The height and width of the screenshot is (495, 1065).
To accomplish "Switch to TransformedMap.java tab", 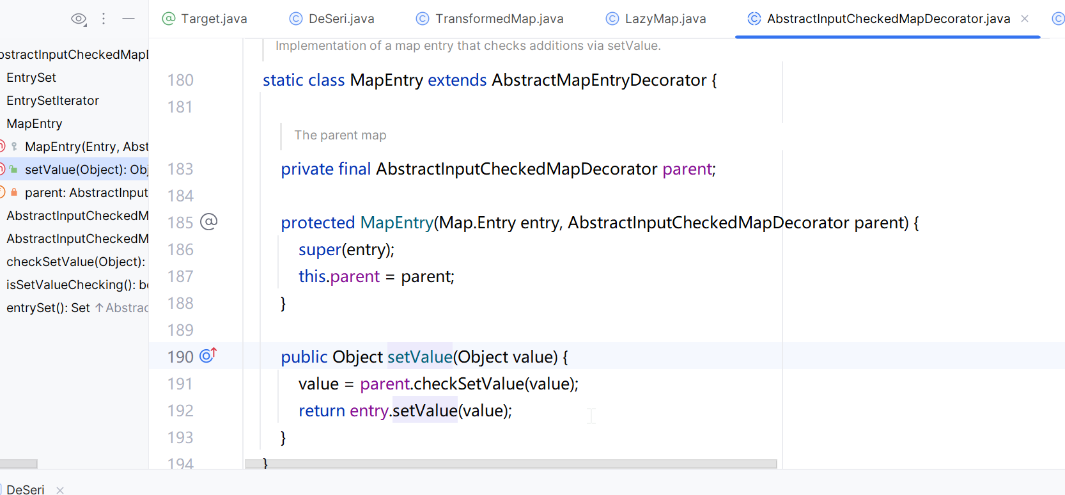I will point(490,19).
